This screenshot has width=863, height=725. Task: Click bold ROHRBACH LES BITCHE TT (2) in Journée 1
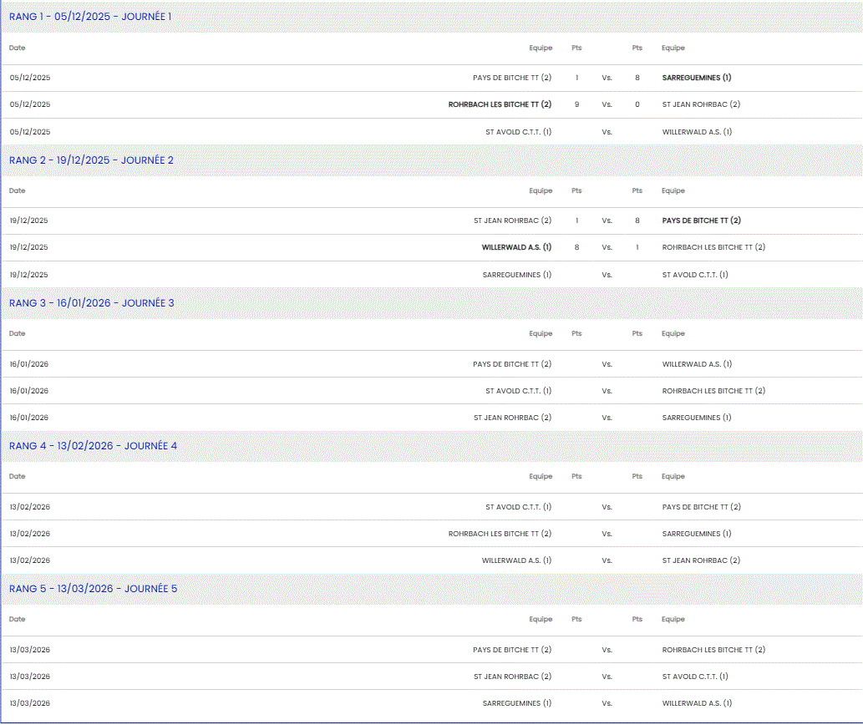(500, 104)
